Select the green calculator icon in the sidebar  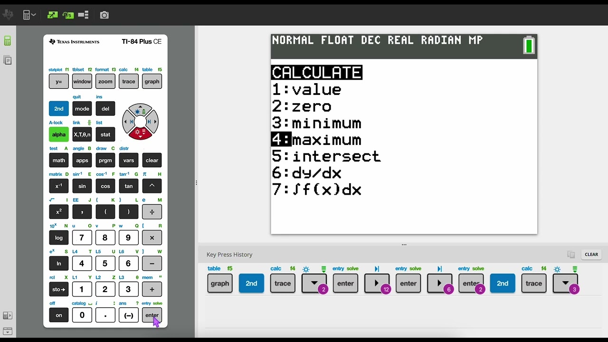8,41
